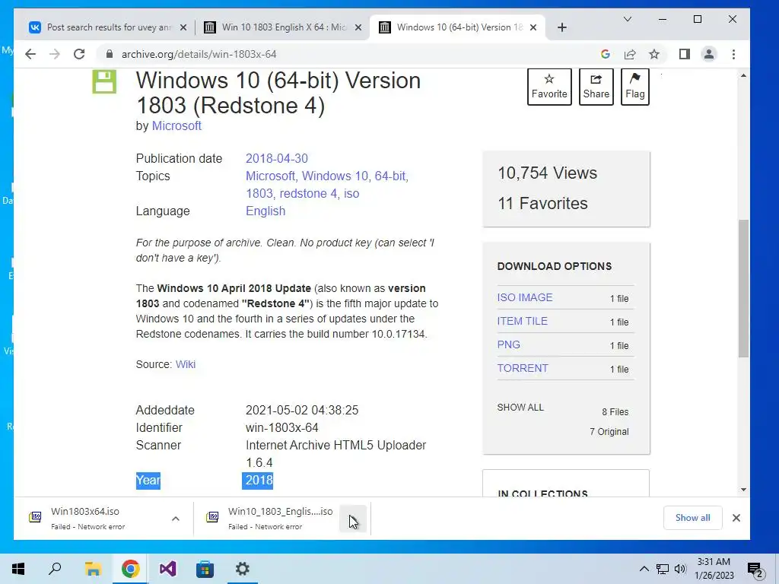779x584 pixels.
Task: Click the Chrome taskbar icon
Action: pos(130,569)
